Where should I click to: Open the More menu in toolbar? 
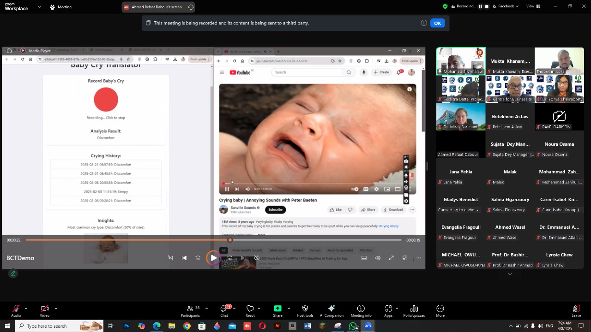440,310
